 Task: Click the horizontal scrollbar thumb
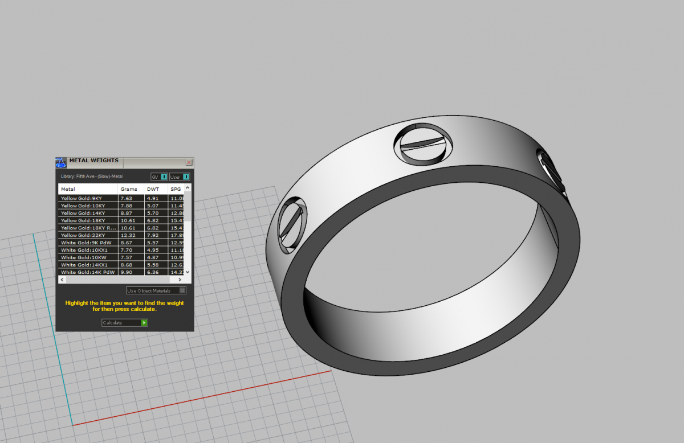(117, 280)
